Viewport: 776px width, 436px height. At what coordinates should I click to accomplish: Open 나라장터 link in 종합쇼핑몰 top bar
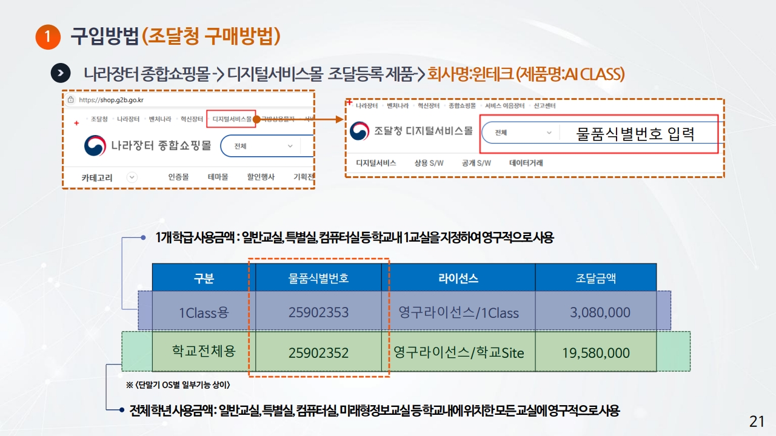click(128, 119)
